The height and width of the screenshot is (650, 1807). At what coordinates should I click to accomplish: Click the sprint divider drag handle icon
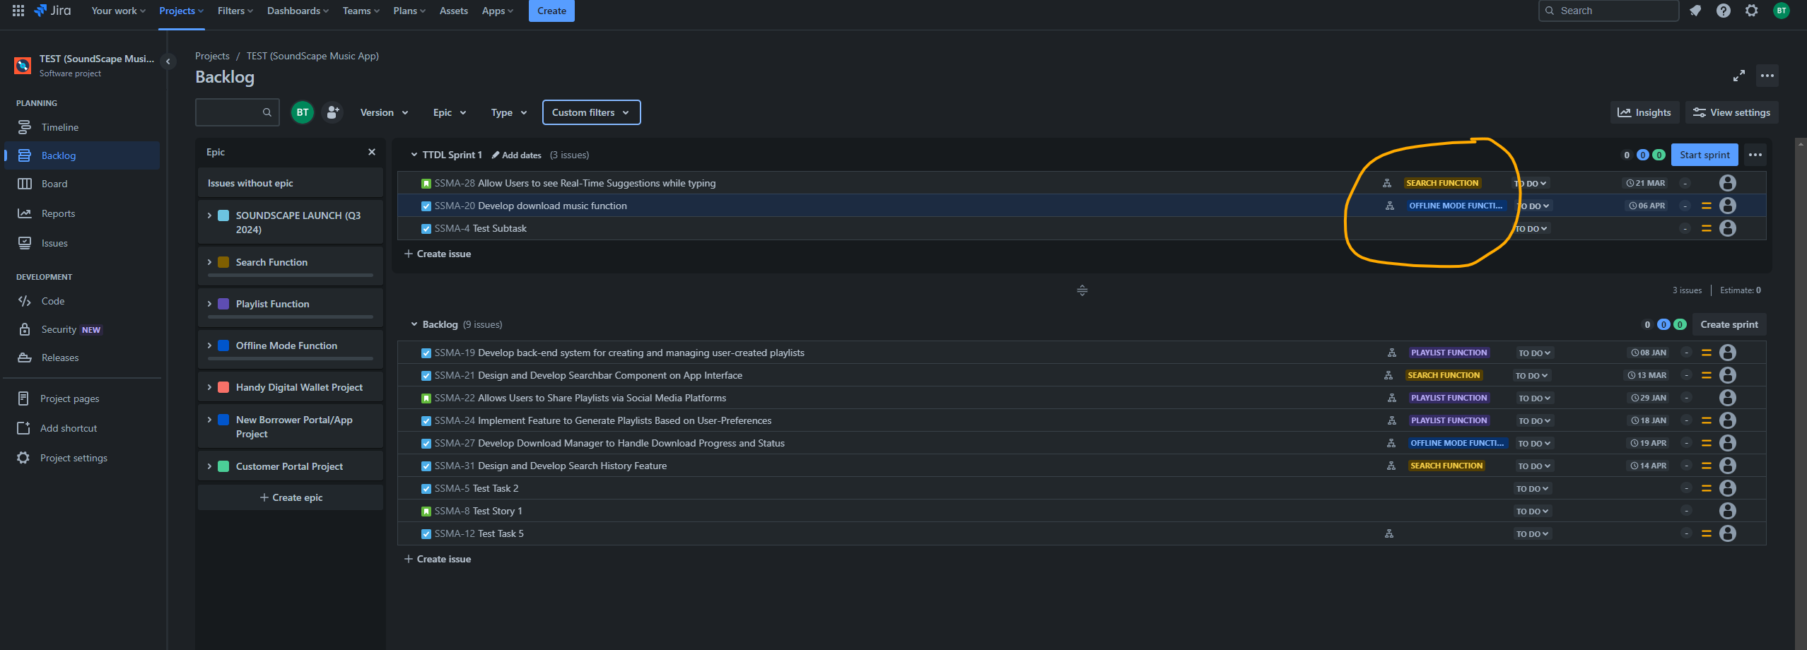pos(1082,290)
